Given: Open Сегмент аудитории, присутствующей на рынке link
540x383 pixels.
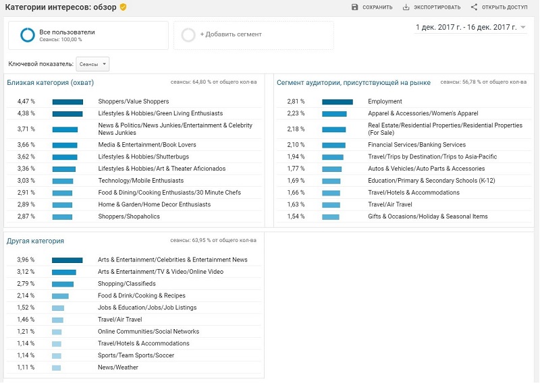Looking at the screenshot, I should coord(354,82).
